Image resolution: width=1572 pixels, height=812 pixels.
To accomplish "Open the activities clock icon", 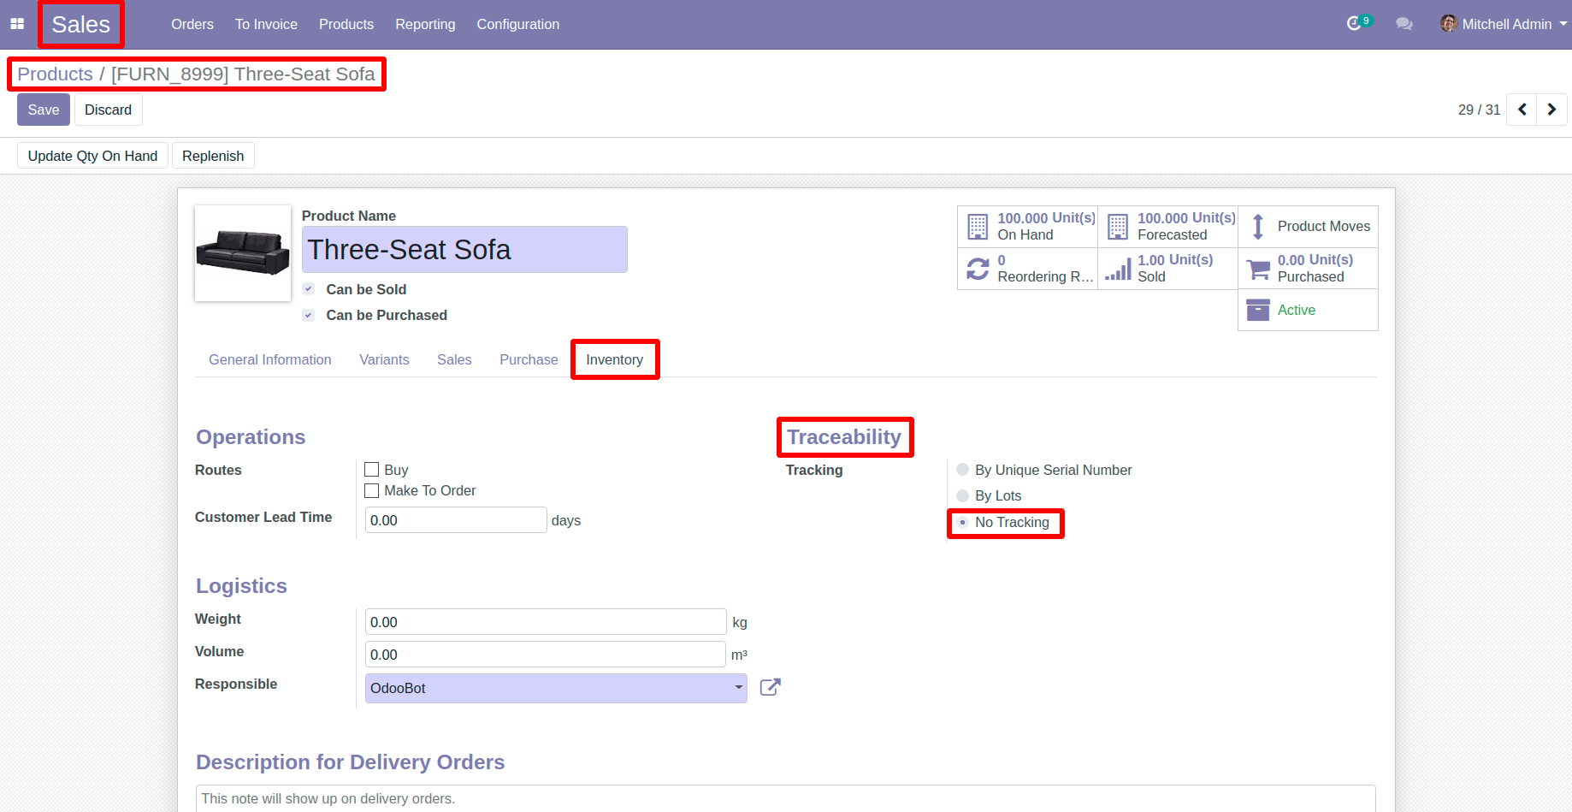I will (1354, 24).
